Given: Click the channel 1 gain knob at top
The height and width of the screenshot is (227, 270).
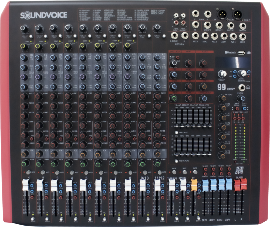Looking at the screenshot, I should [x=24, y=29].
